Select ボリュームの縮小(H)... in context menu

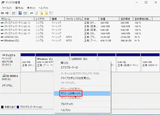[x=82, y=93]
